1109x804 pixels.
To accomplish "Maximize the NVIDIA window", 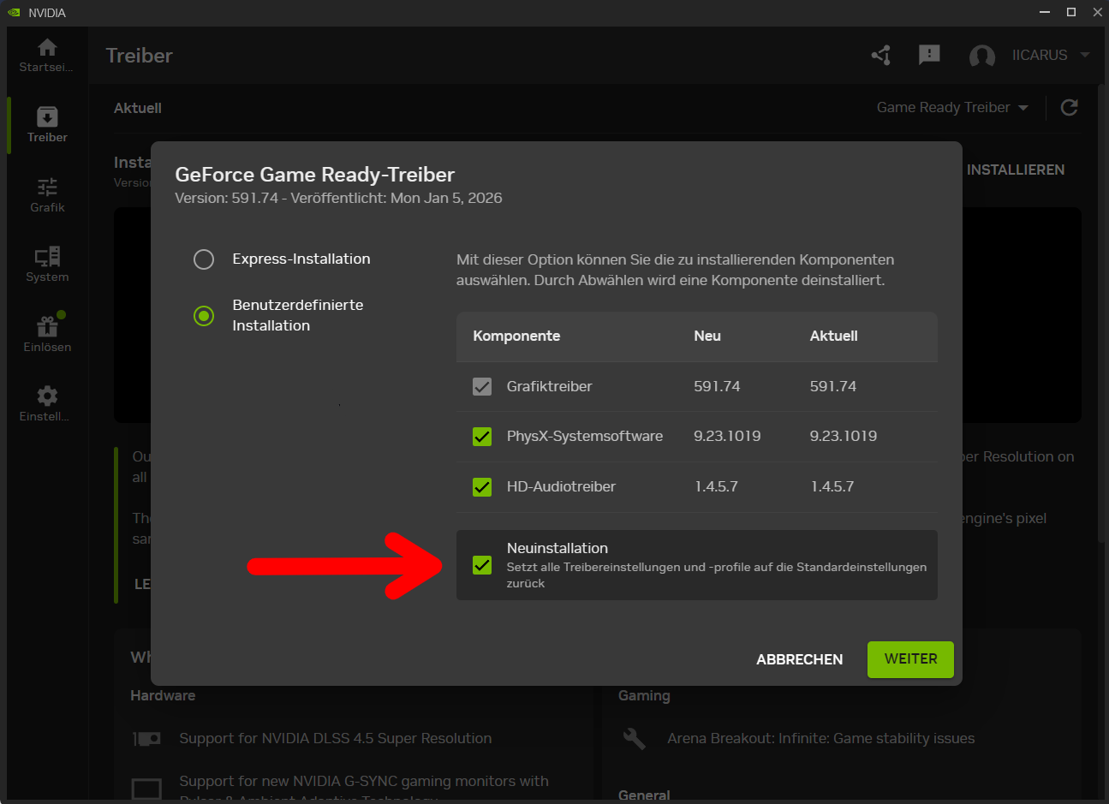I will point(1071,12).
